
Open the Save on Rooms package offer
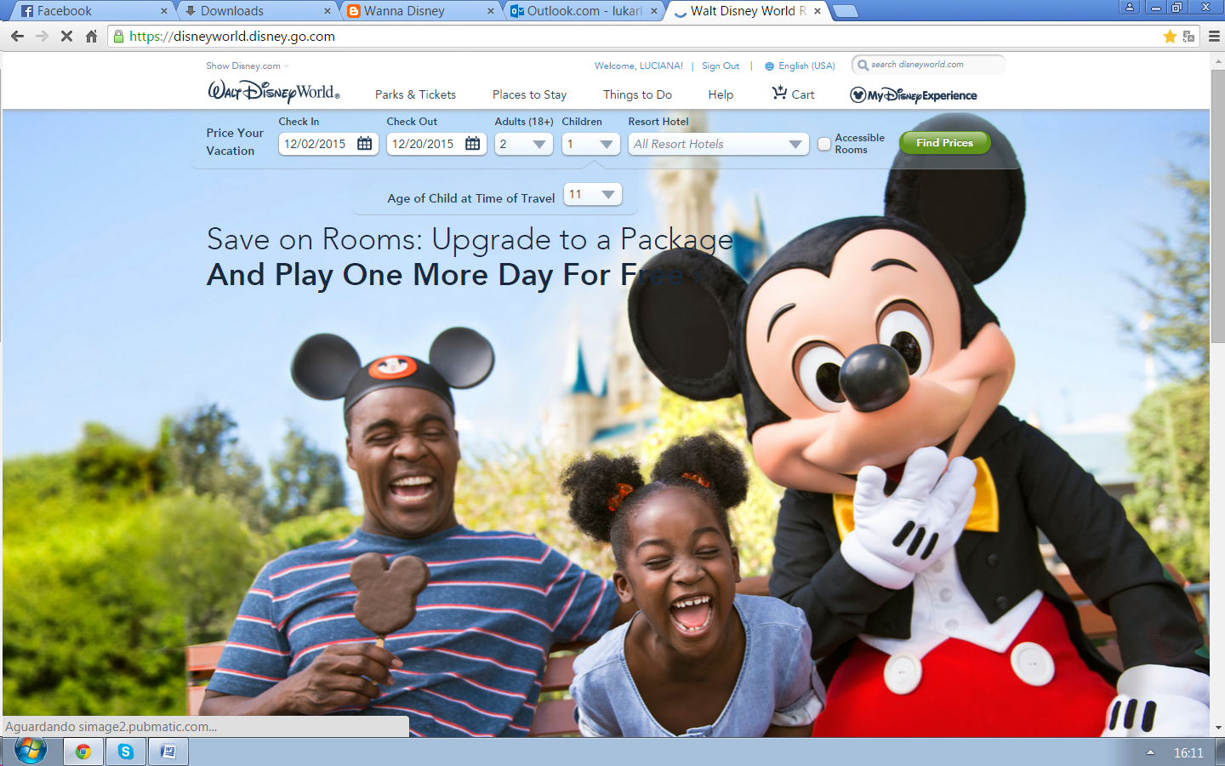(x=470, y=257)
